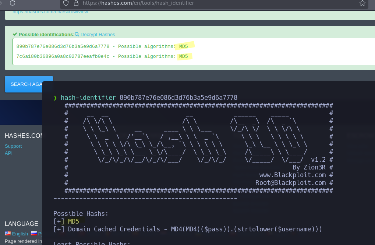Viewport: 375px width, 245px height.
Task: Open the tracking protection shield icon
Action: [66, 3]
